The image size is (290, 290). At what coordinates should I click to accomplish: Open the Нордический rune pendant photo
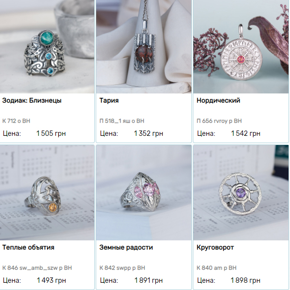pyautogui.click(x=241, y=47)
